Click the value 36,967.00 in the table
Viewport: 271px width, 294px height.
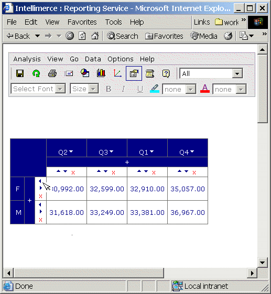188,212
